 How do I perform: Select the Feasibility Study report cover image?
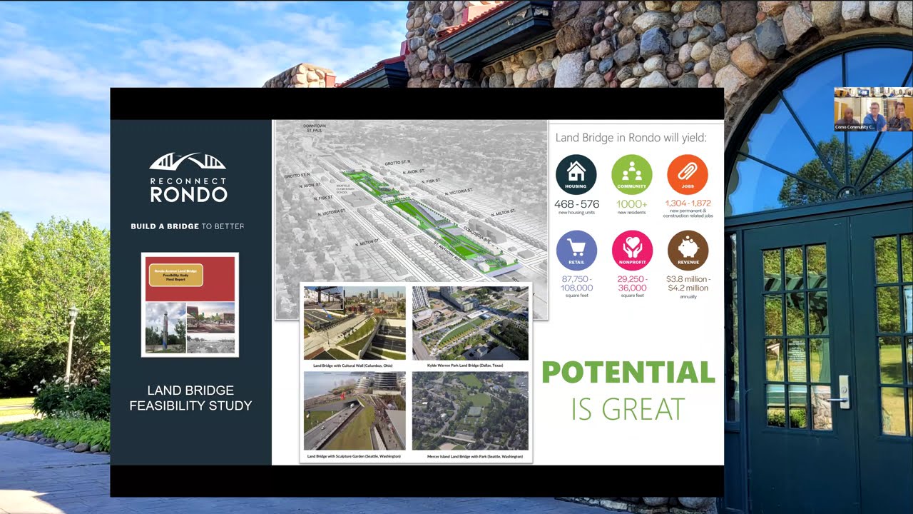[x=190, y=305]
